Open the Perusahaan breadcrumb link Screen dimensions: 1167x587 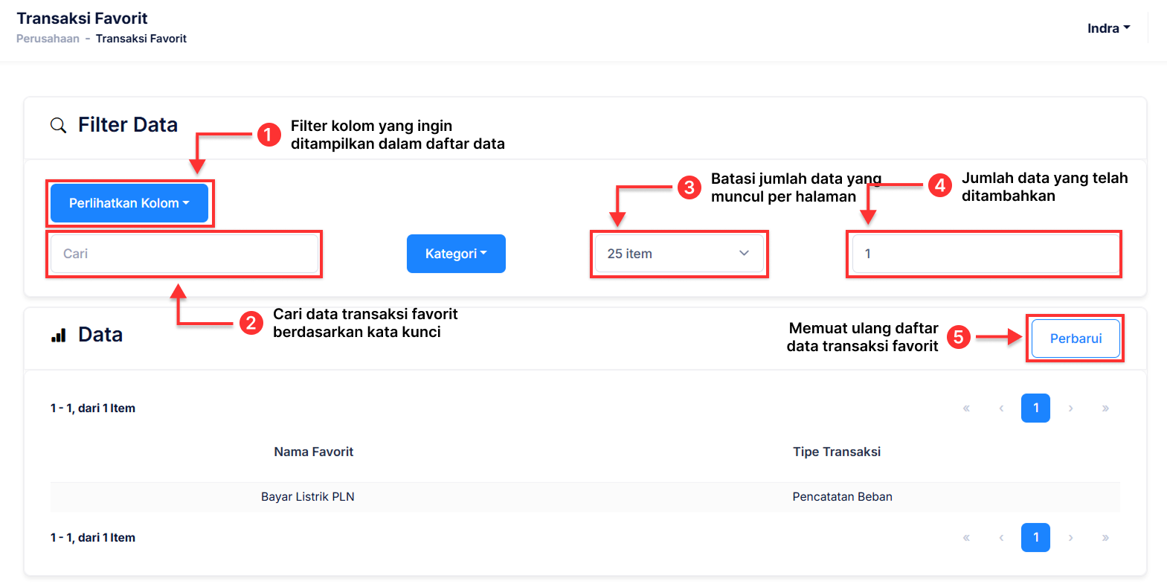(48, 39)
